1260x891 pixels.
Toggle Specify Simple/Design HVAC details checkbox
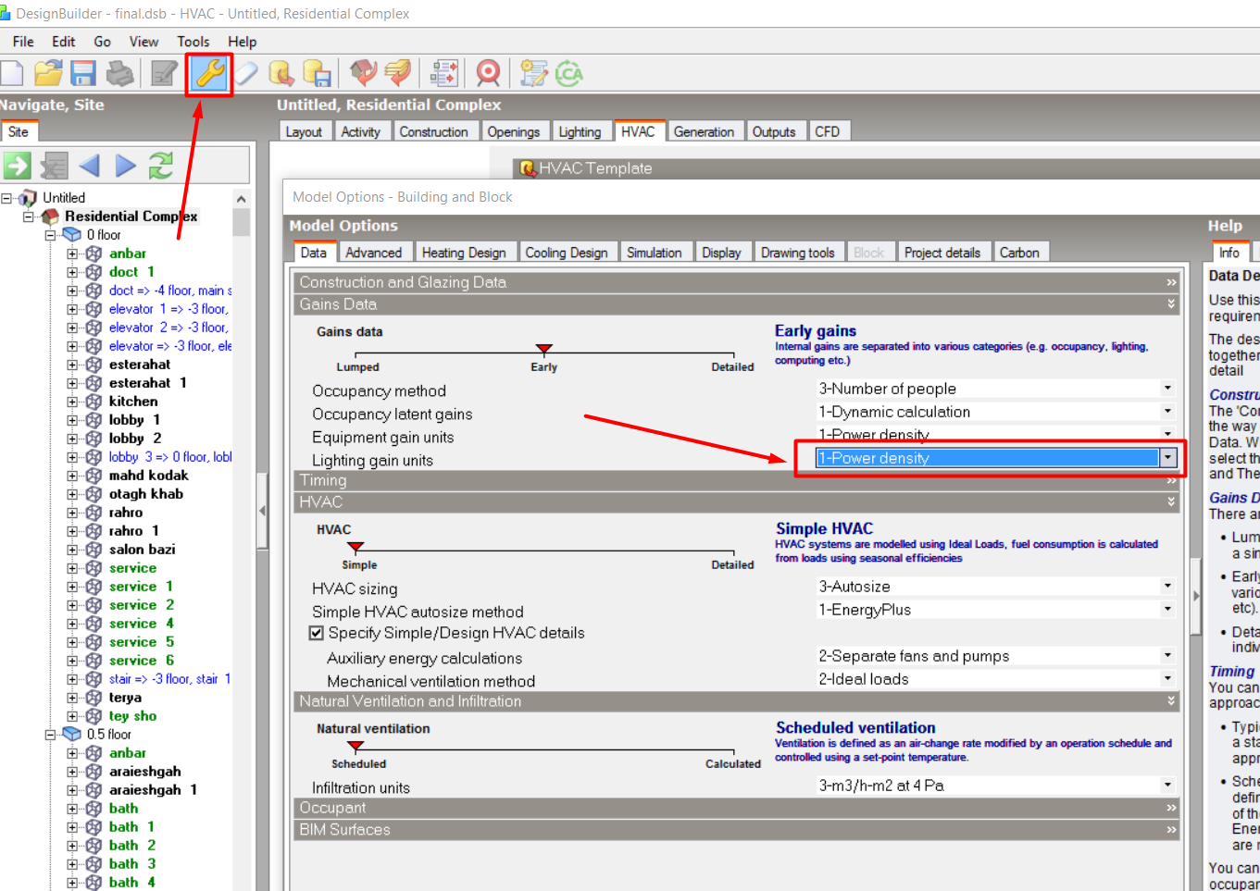coord(317,633)
